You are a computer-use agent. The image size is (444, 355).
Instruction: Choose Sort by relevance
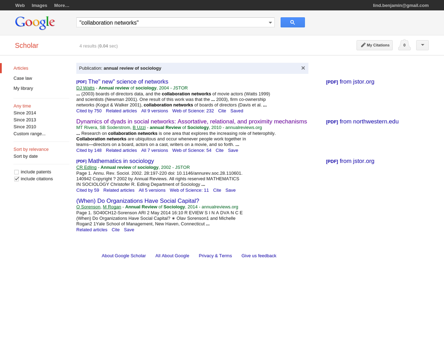[31, 149]
